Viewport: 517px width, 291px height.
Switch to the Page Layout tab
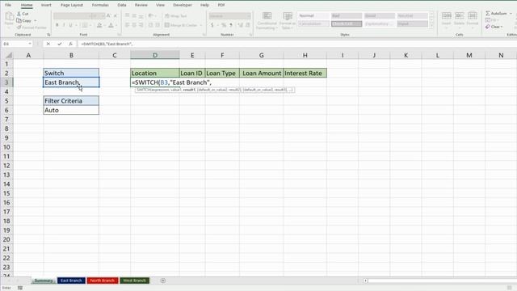click(x=72, y=5)
